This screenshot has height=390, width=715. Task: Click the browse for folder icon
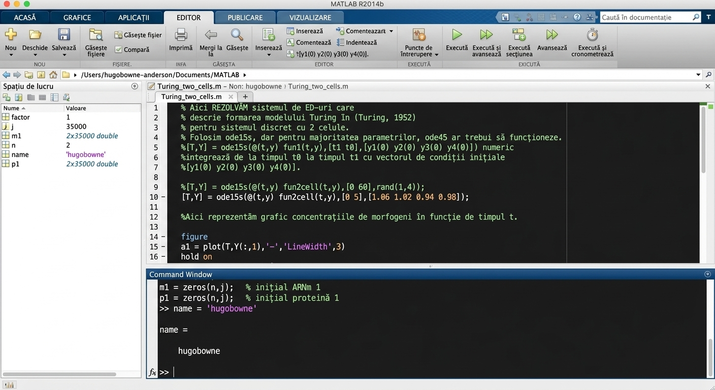coord(41,75)
